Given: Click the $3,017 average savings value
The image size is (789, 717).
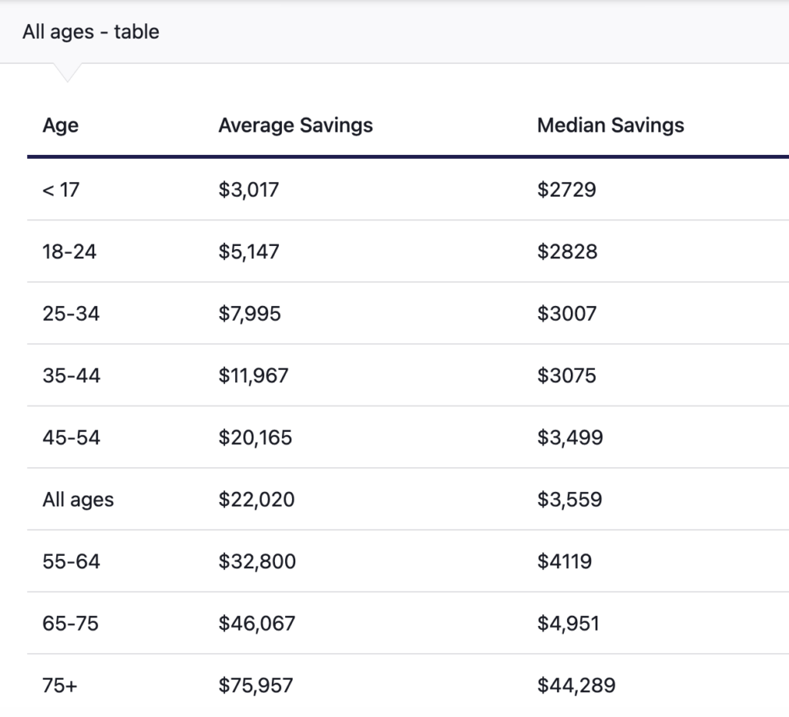Looking at the screenshot, I should (x=248, y=190).
